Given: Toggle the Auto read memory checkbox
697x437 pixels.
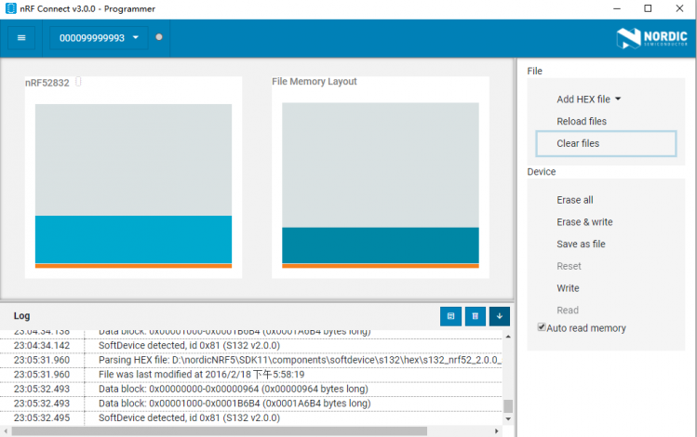Looking at the screenshot, I should click(x=542, y=327).
